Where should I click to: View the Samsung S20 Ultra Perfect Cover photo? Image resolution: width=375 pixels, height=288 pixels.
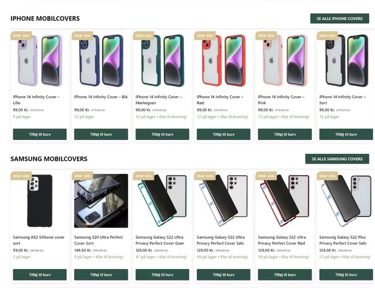[x=101, y=201]
